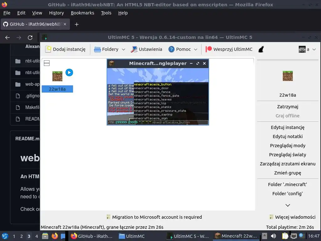321x241 pixels.
Task: Click the Dodaj instancję toolbar button
Action: point(65,49)
